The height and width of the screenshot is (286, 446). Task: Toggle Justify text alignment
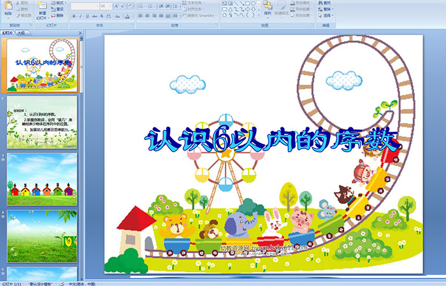point(161,16)
